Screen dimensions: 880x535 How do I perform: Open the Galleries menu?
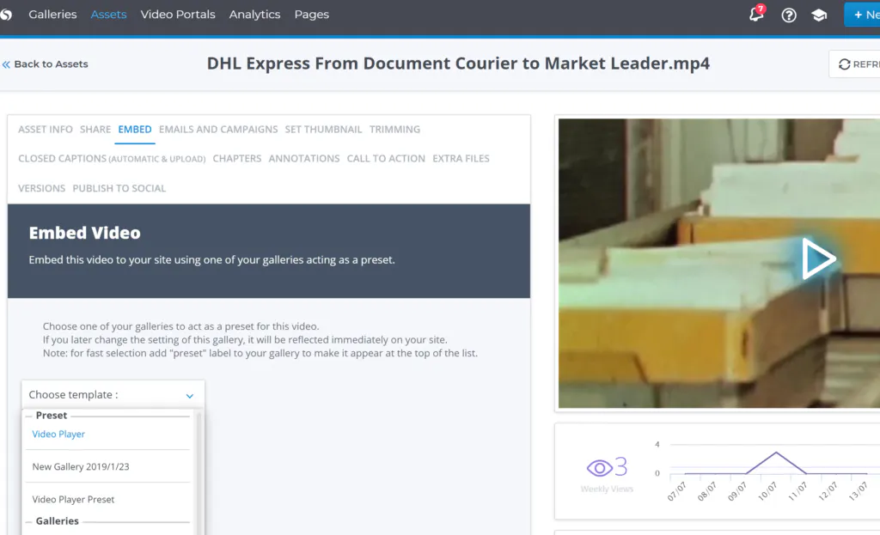point(52,15)
